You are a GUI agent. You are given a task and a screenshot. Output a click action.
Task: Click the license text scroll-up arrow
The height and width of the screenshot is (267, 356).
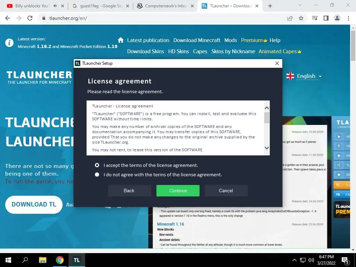267,108
